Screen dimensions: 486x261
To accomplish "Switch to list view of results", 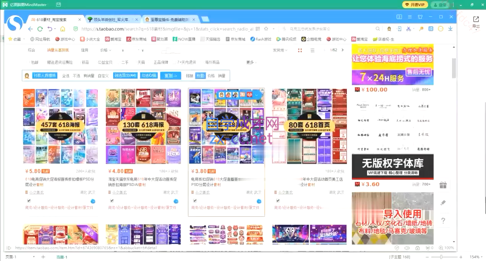I will (x=312, y=50).
